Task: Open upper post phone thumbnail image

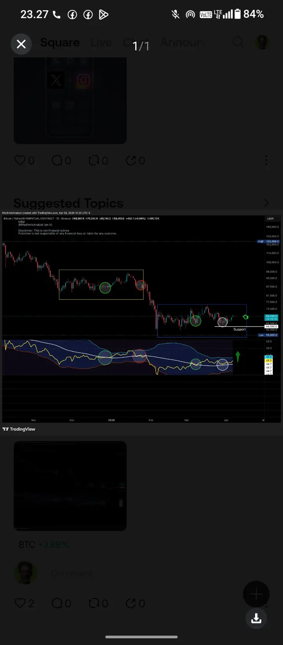Action: [70, 101]
